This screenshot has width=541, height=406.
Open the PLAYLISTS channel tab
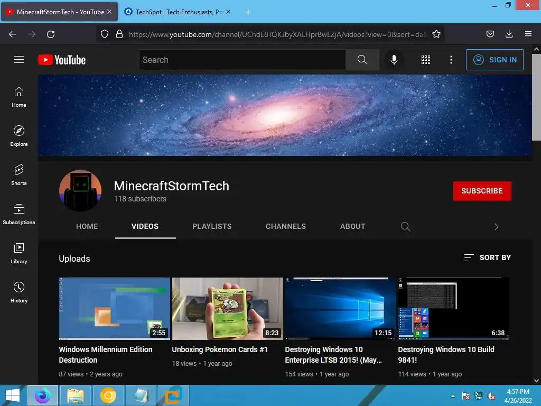pyautogui.click(x=212, y=226)
